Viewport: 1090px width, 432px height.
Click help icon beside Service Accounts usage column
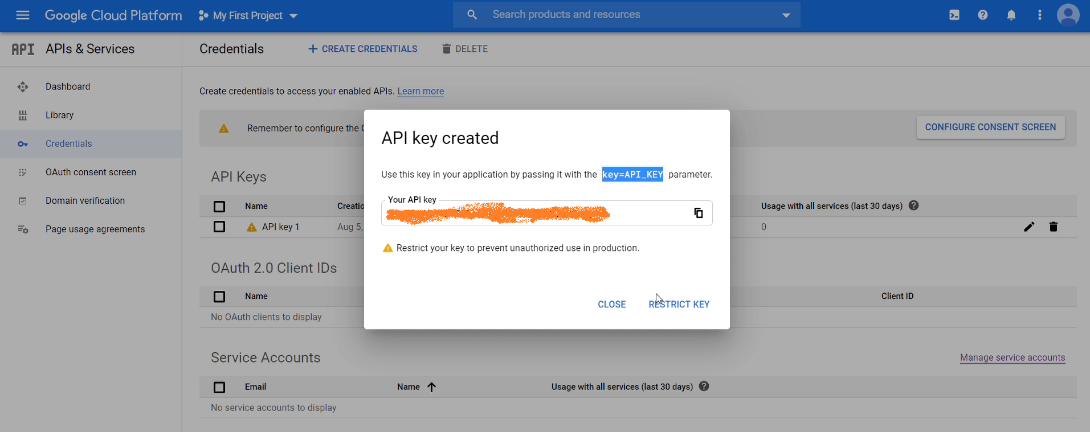[704, 386]
